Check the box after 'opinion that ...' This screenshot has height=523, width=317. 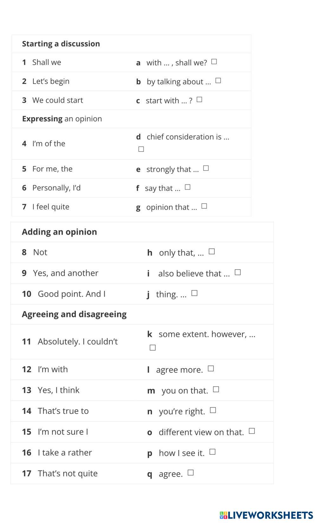204,206
